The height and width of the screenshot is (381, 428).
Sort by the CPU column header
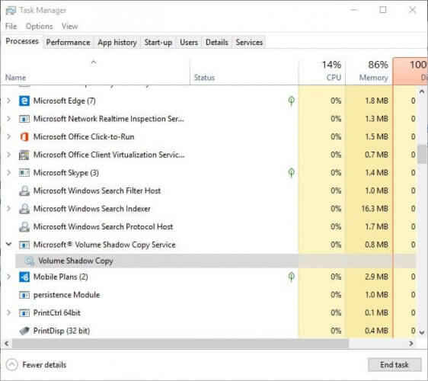tap(322, 72)
